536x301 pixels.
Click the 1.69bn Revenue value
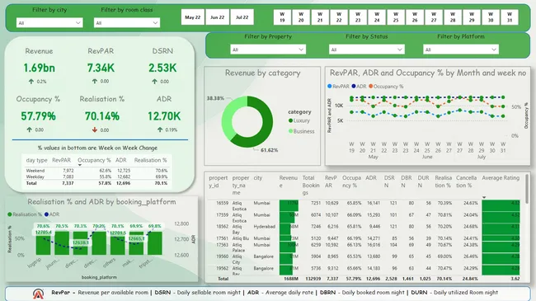[x=39, y=68]
